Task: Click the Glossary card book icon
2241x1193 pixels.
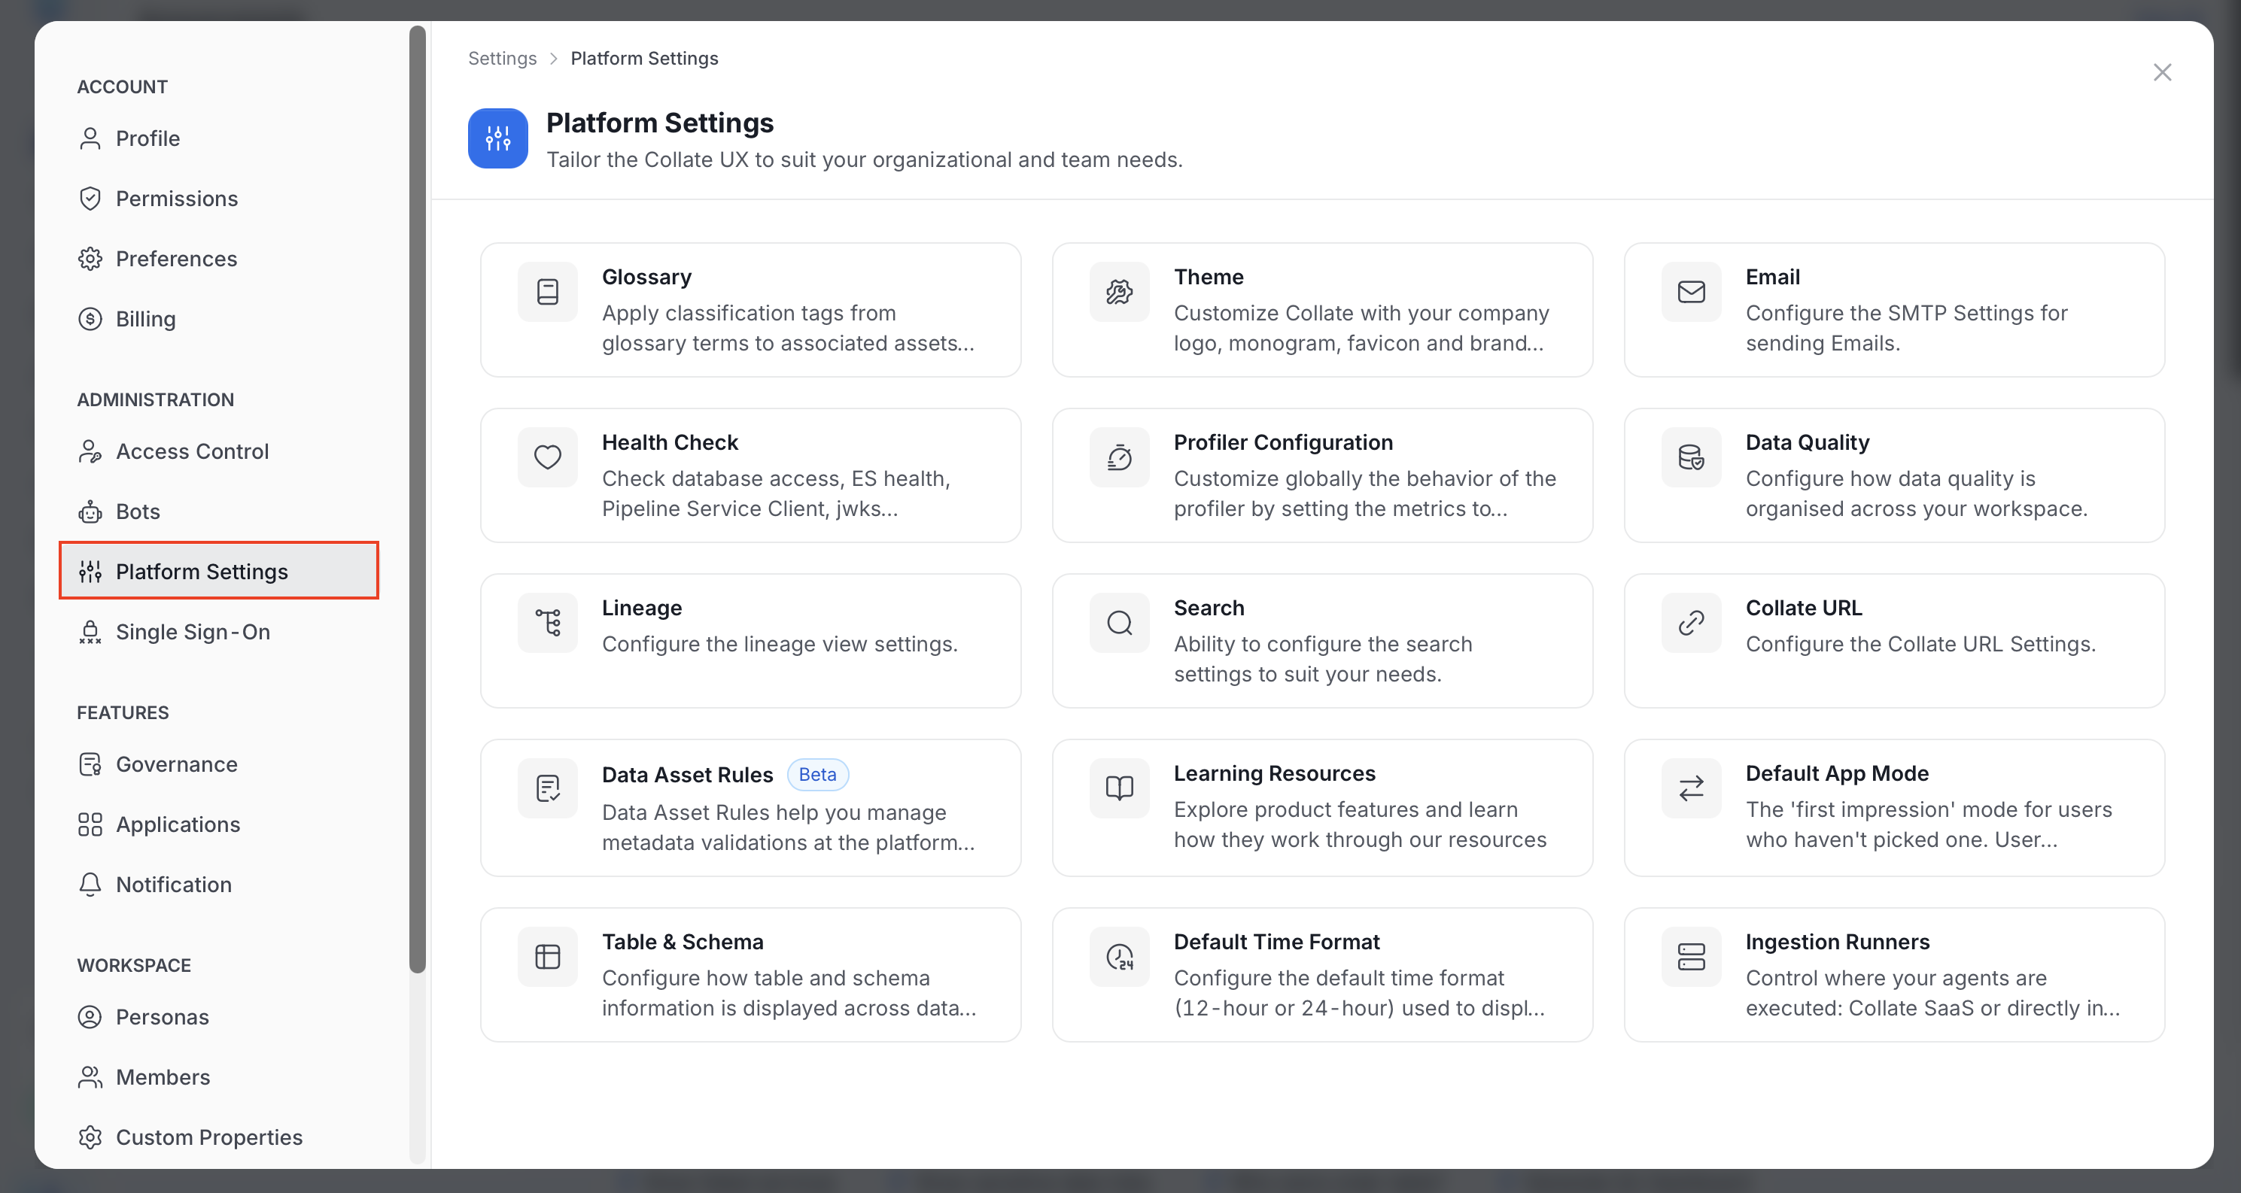Action: coord(547,291)
